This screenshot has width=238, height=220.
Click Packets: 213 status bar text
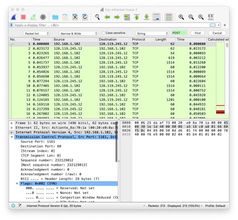174,206
